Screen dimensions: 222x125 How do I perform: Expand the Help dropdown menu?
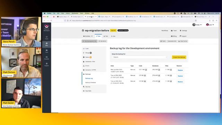(197, 25)
